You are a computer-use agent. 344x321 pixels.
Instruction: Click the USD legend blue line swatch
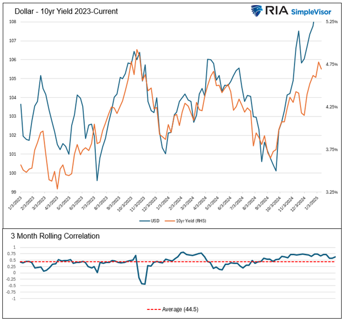[144, 221]
